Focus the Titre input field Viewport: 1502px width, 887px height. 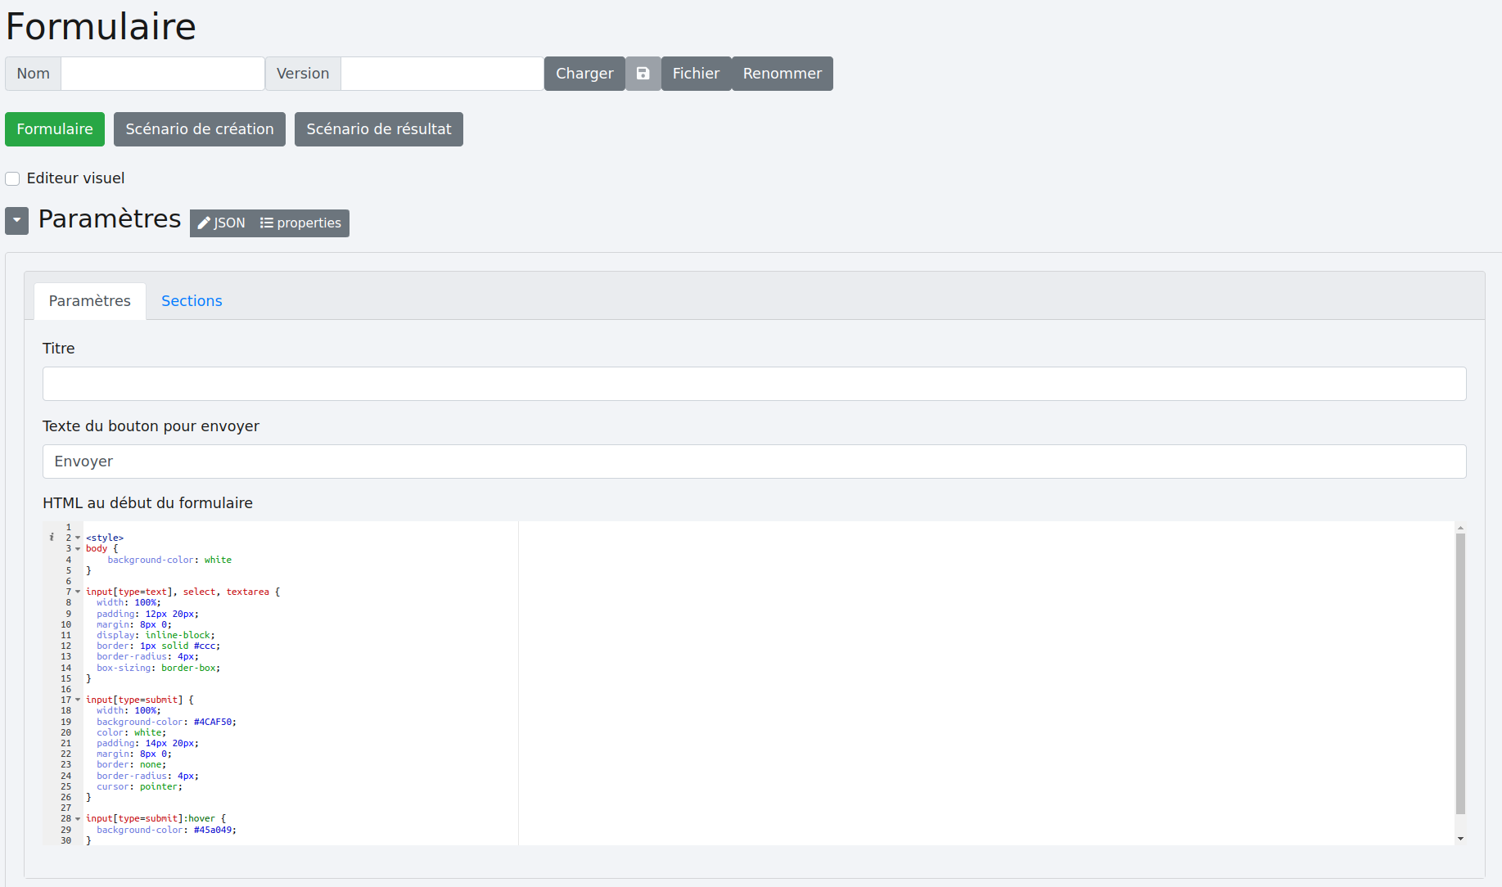[754, 384]
